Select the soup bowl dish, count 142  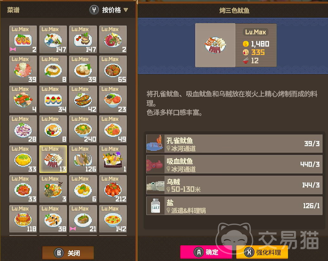113,219
